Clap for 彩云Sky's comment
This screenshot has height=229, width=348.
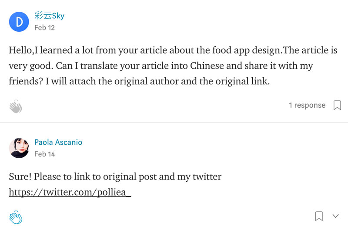point(16,106)
